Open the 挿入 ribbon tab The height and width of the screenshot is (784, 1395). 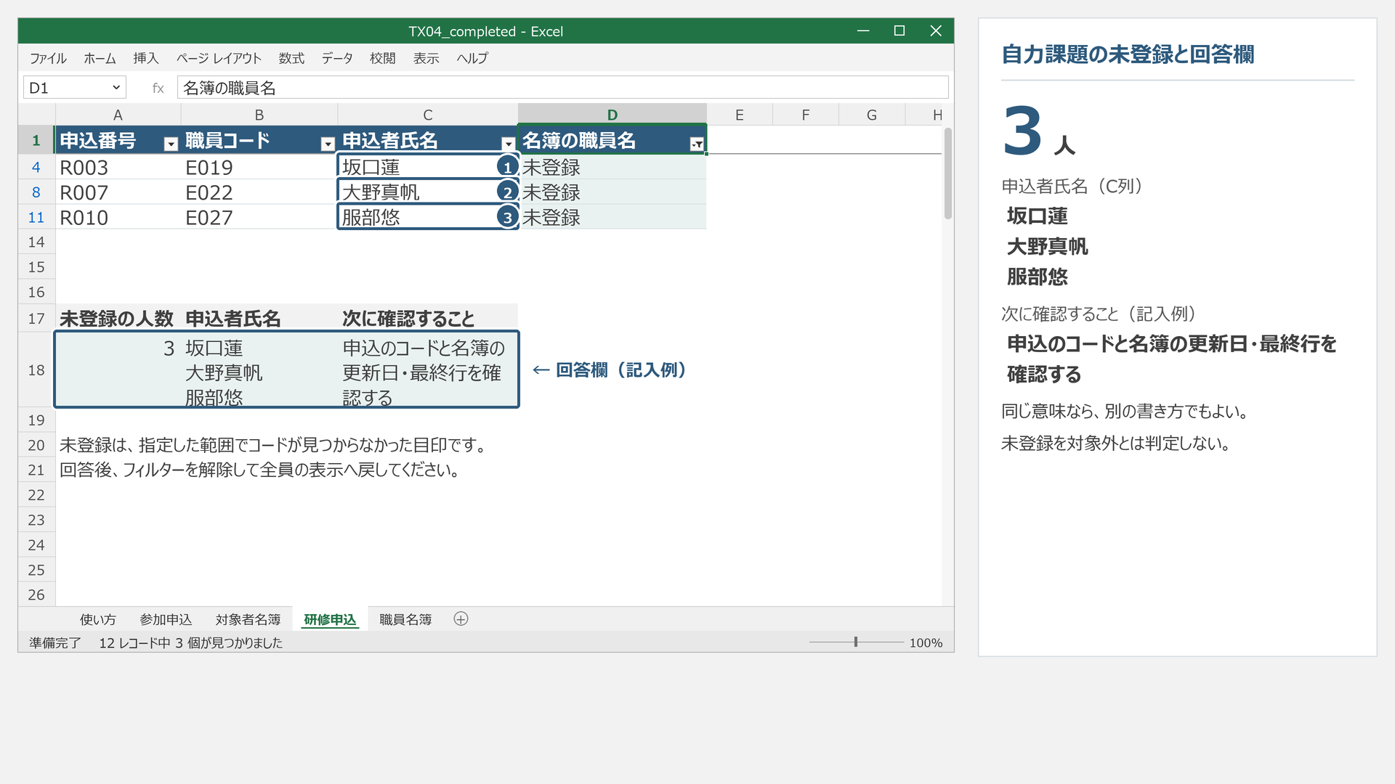coord(145,58)
